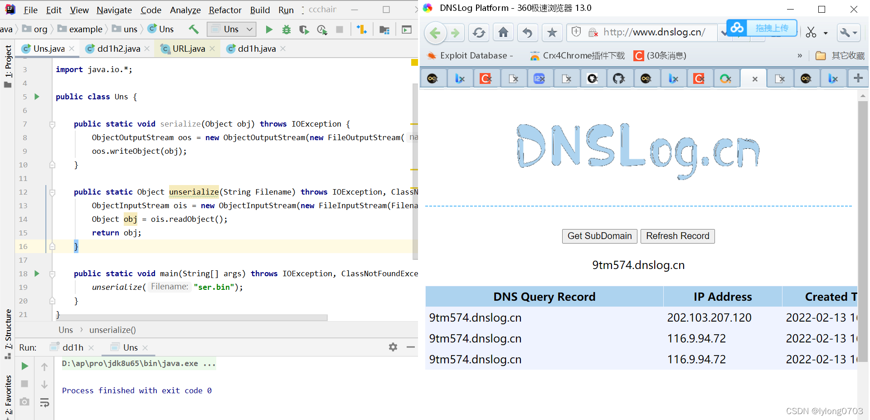Select the GitHub icon browser tab

tap(619, 78)
